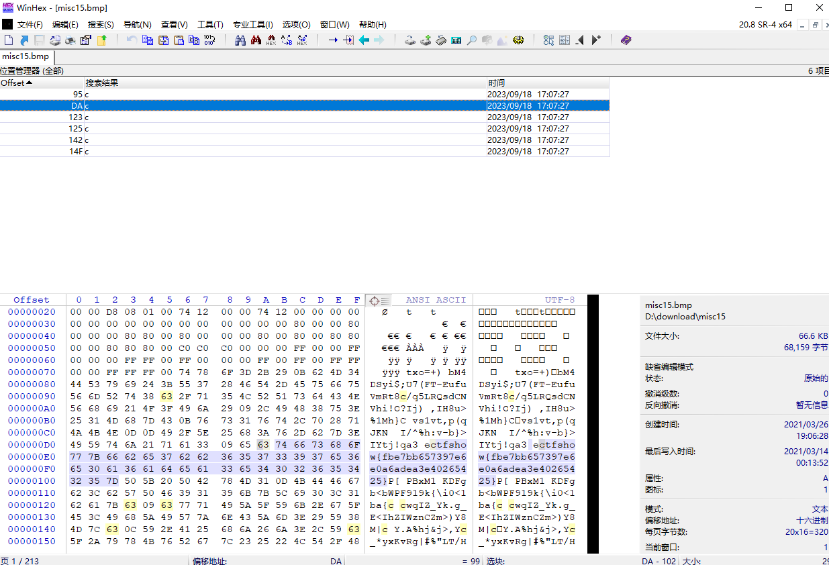Click the 1010 binary data toolbar icon
This screenshot has height=565, width=829.
pyautogui.click(x=209, y=40)
